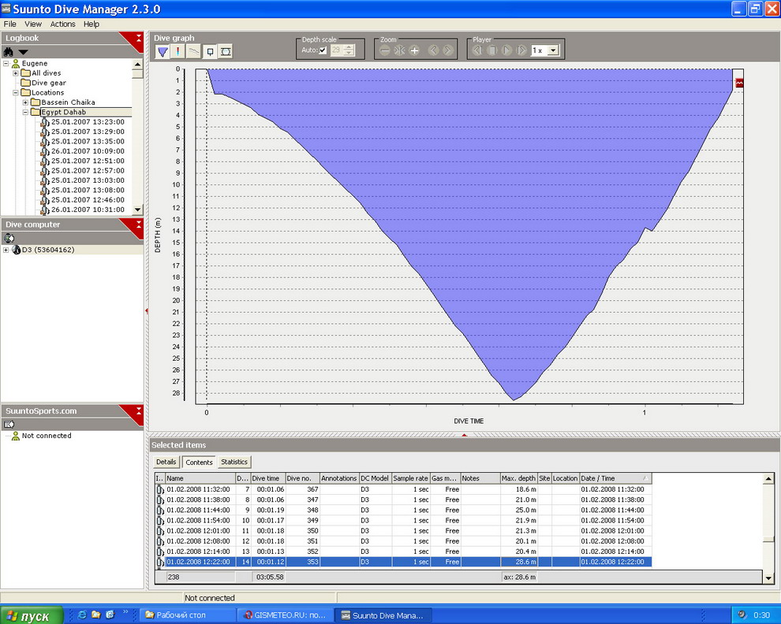Click the dive computer transfer icon

pyautogui.click(x=9, y=239)
